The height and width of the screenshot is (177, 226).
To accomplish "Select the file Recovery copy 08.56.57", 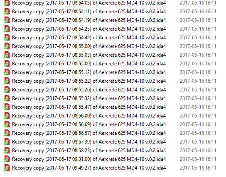I will pos(89,133).
